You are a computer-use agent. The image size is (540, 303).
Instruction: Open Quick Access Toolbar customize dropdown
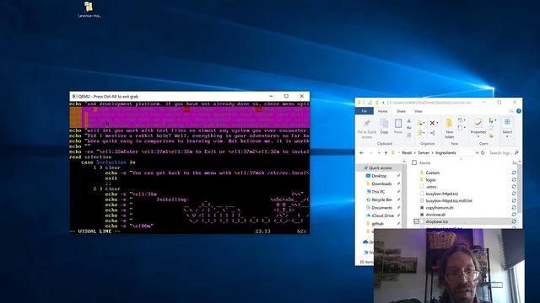383,103
